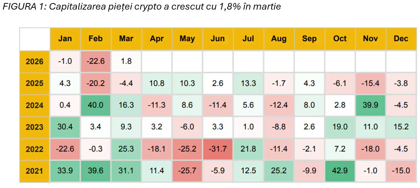Click the 1.8 cell for March 2026

coord(126,61)
